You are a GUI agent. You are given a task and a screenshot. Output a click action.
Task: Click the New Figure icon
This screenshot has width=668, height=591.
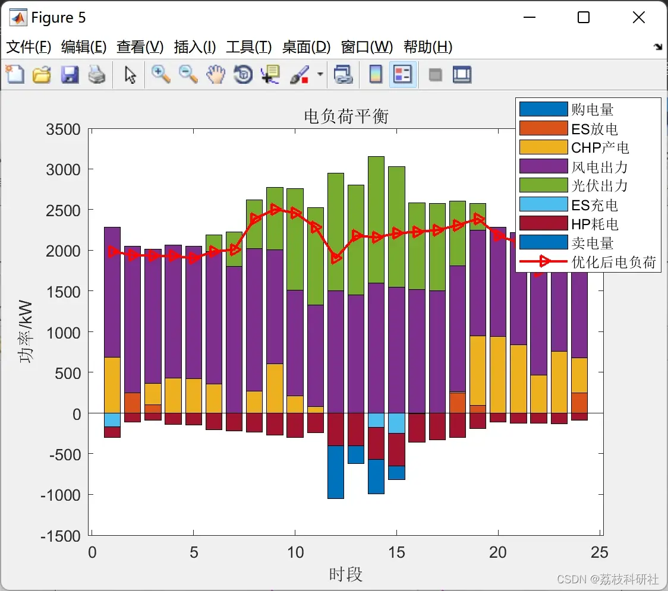tap(15, 74)
